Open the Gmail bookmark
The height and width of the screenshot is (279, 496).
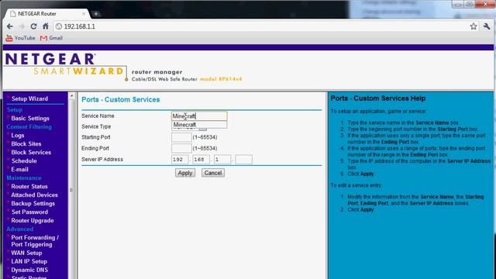point(51,38)
